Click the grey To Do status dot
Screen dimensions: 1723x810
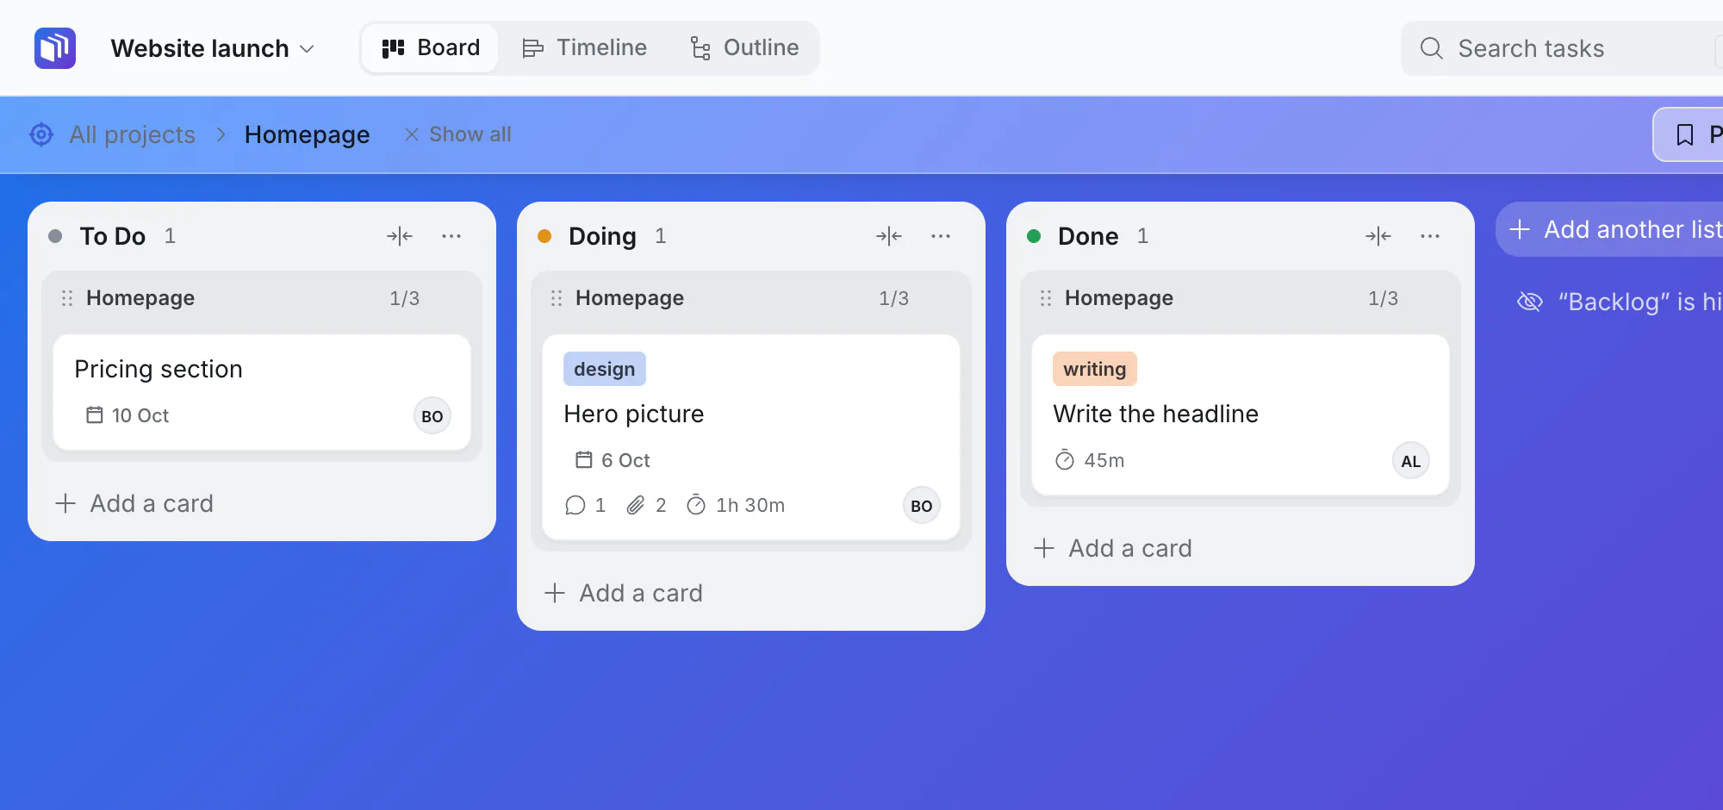[55, 236]
